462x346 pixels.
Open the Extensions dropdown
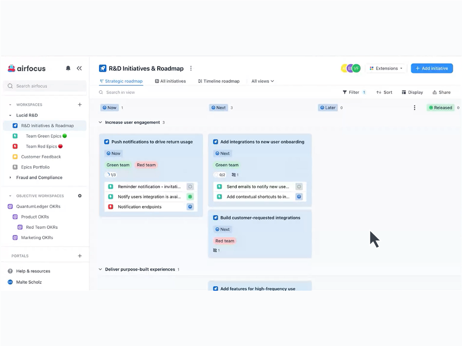[386, 68]
